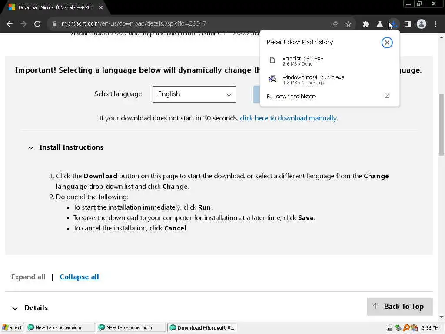
Task: Bookmark this page with the star
Action: coord(348,24)
